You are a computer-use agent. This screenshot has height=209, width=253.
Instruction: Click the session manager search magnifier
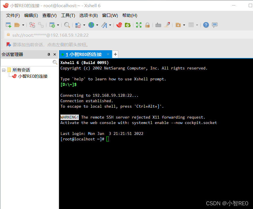[x=55, y=62]
